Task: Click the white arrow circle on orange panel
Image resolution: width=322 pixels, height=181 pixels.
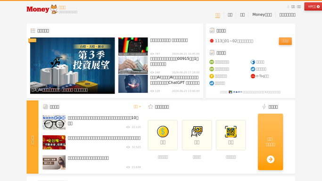Action: pos(271,159)
